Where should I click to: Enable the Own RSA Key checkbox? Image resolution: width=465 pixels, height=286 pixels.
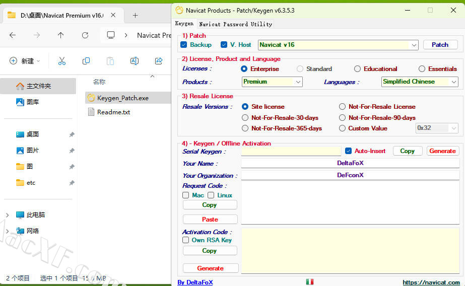[x=185, y=240]
